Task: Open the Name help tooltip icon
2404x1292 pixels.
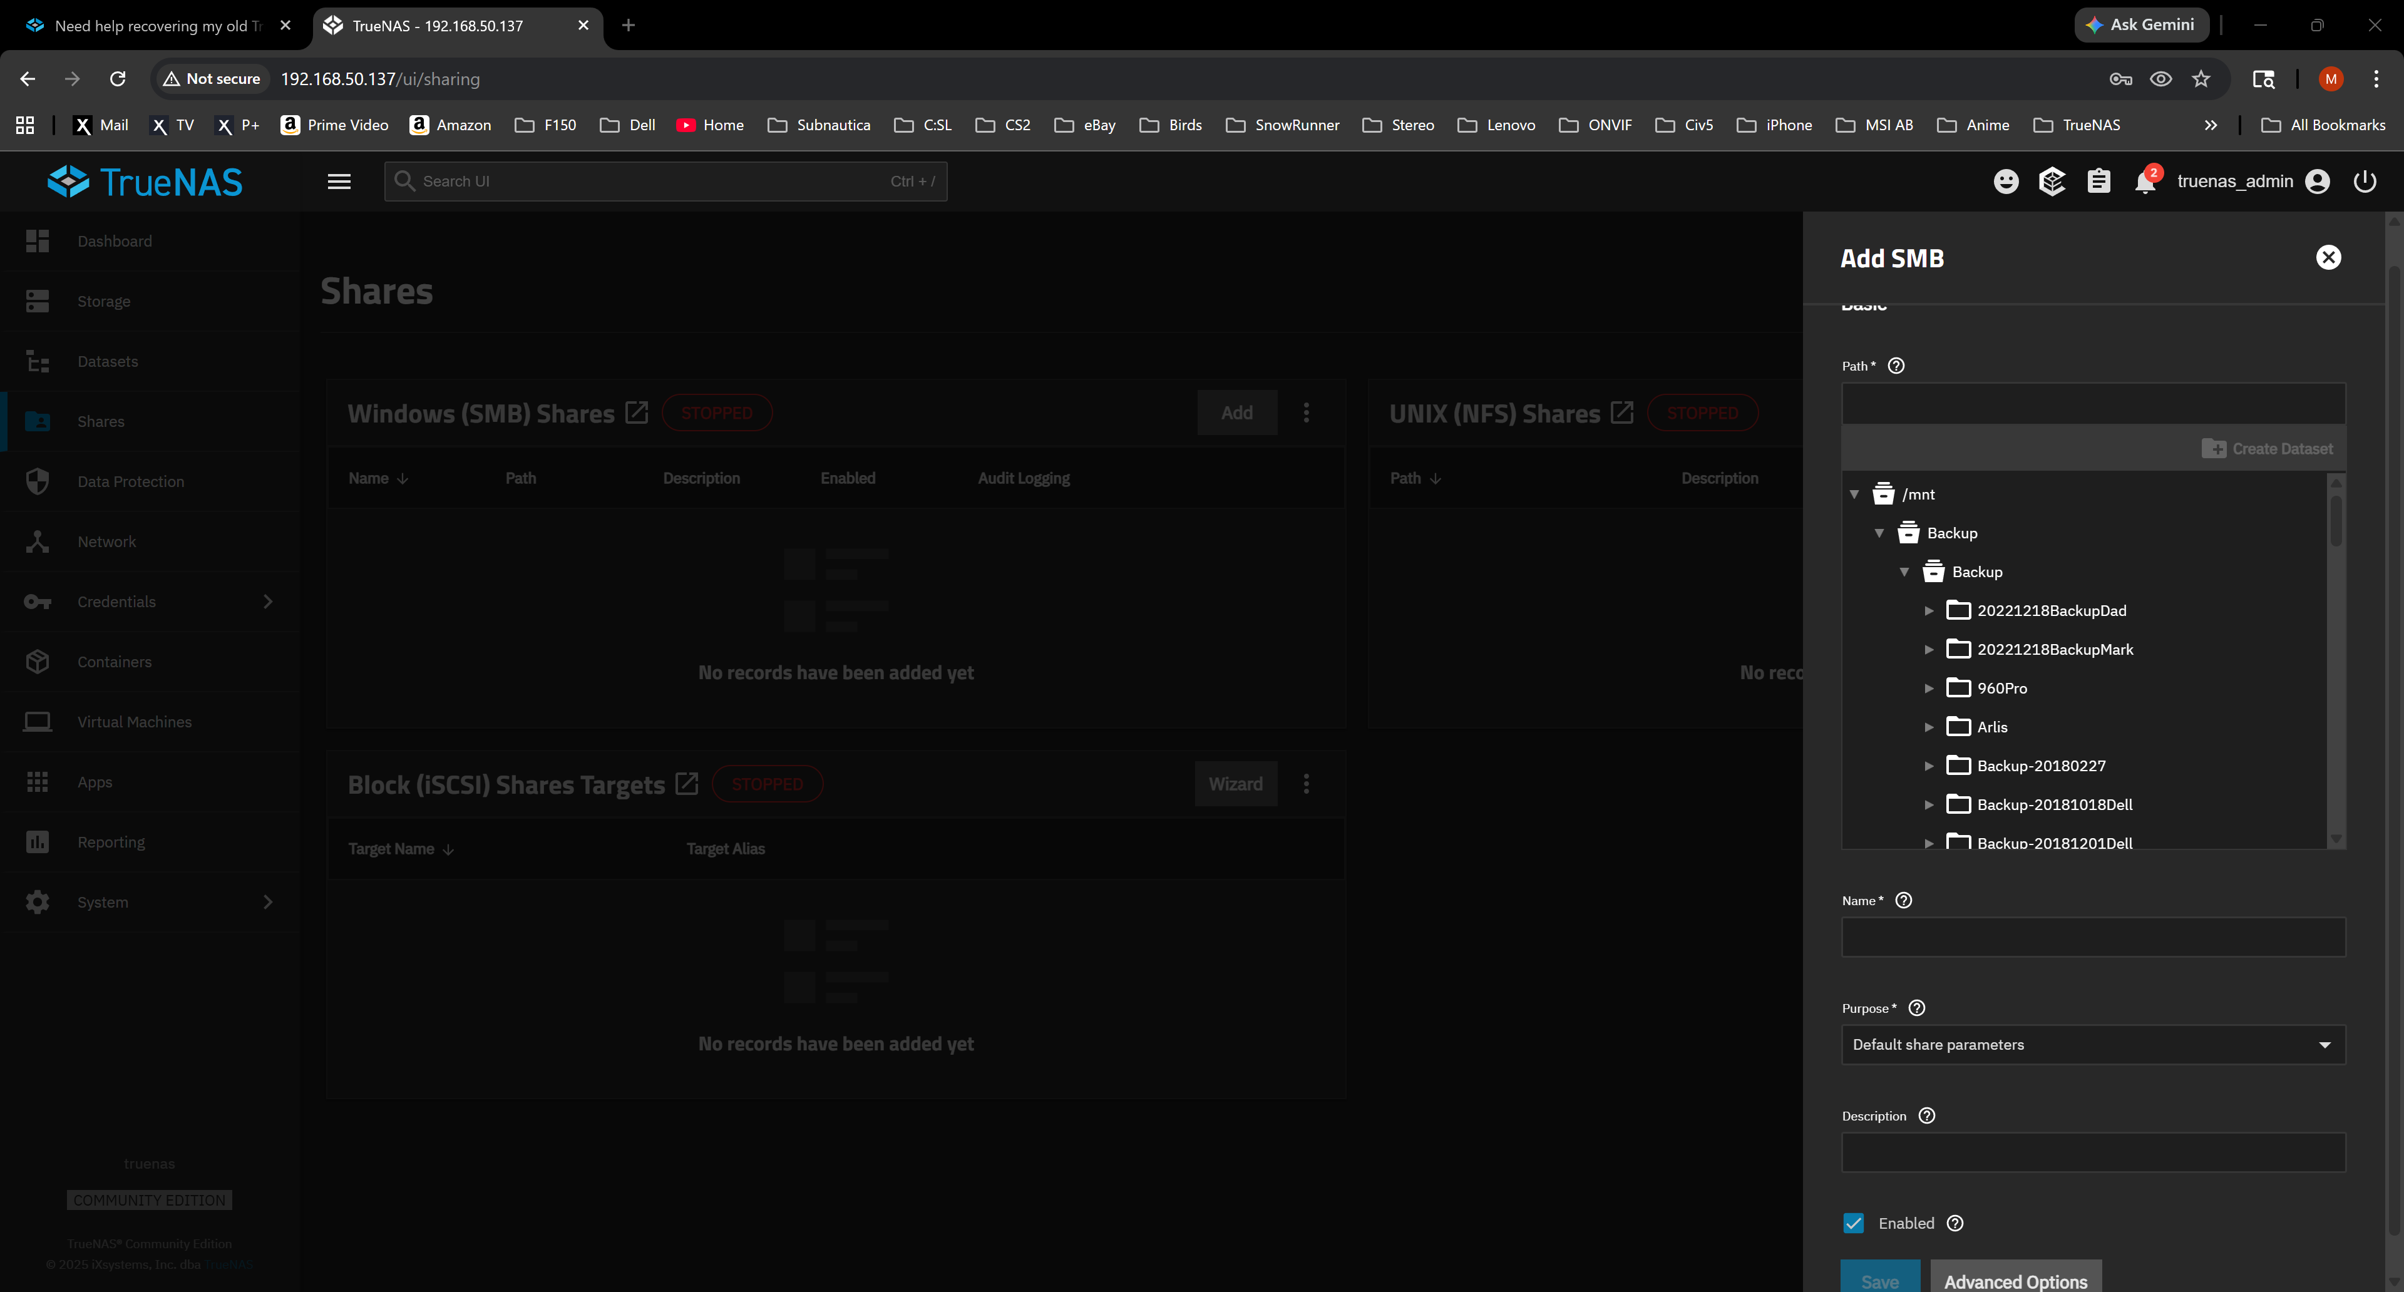Action: (1904, 900)
